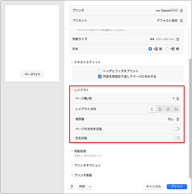Toggle 左右反転 switch
The image size is (192, 194).
tap(177, 138)
